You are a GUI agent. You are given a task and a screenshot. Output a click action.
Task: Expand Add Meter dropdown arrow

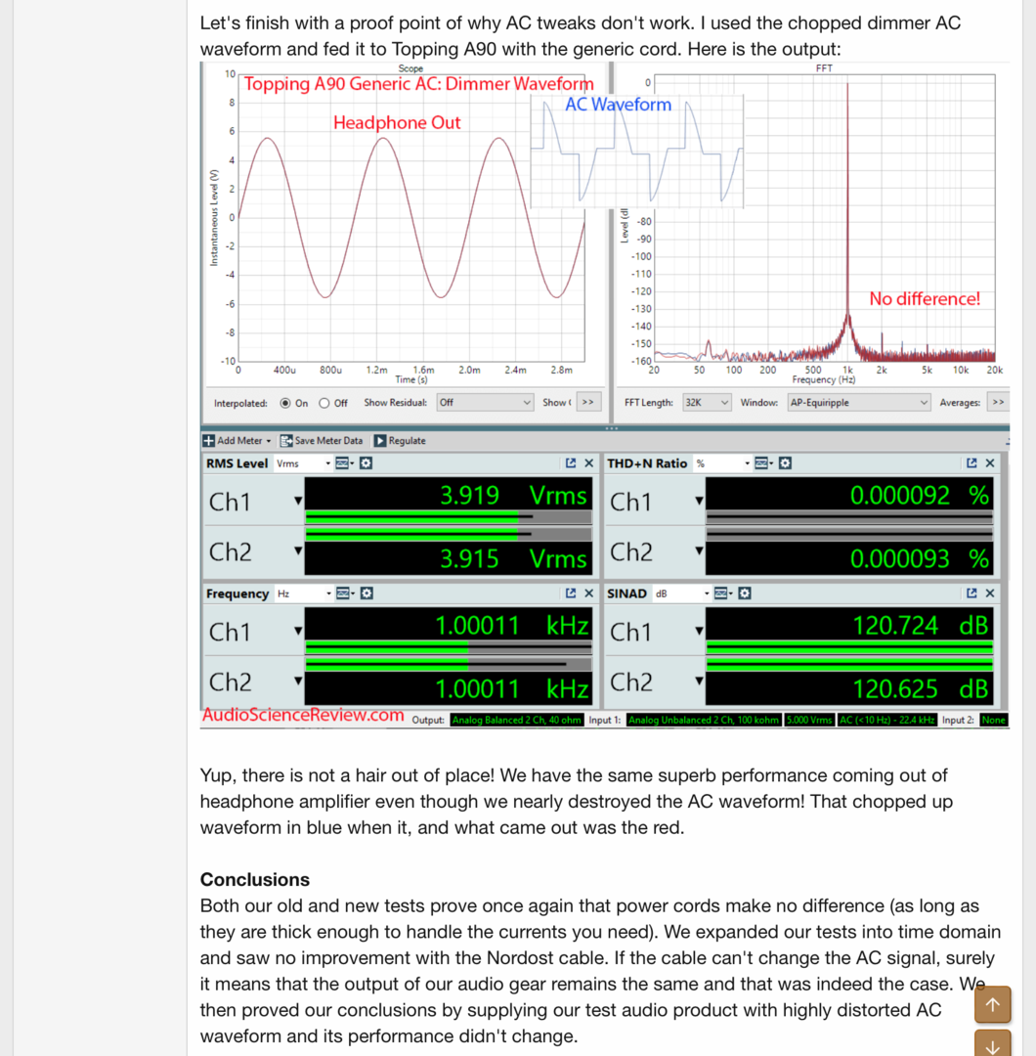click(269, 441)
